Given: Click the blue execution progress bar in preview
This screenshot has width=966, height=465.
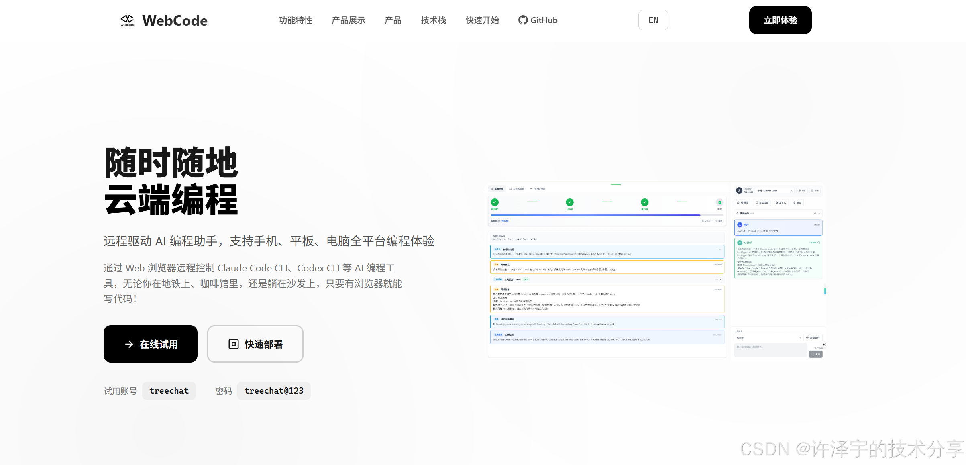Looking at the screenshot, I should 595,216.
